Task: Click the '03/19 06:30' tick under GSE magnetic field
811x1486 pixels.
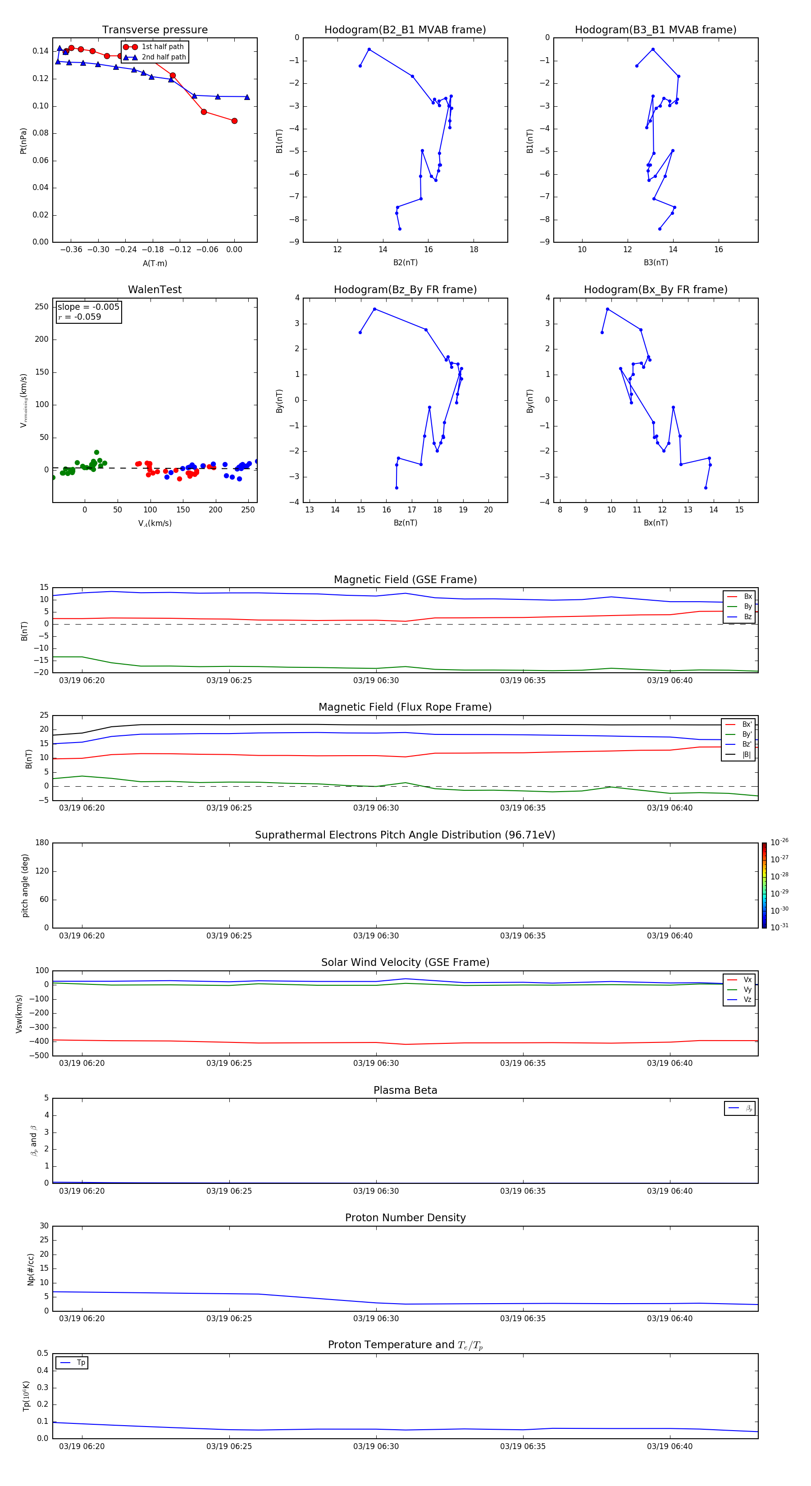Action: (376, 681)
